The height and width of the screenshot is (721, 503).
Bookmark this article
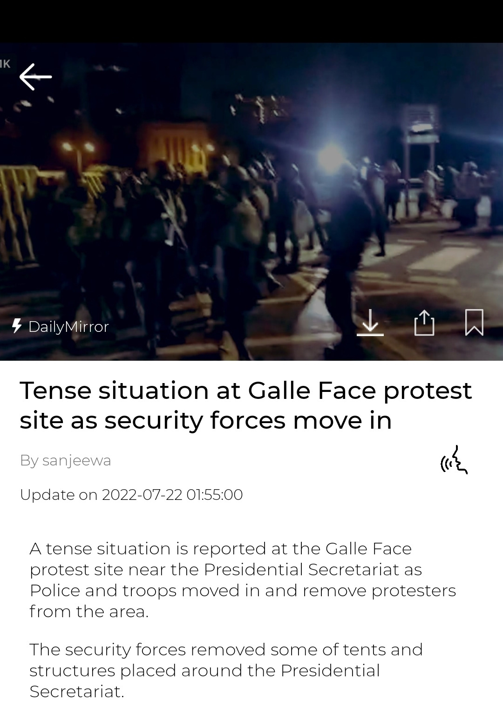pyautogui.click(x=474, y=322)
